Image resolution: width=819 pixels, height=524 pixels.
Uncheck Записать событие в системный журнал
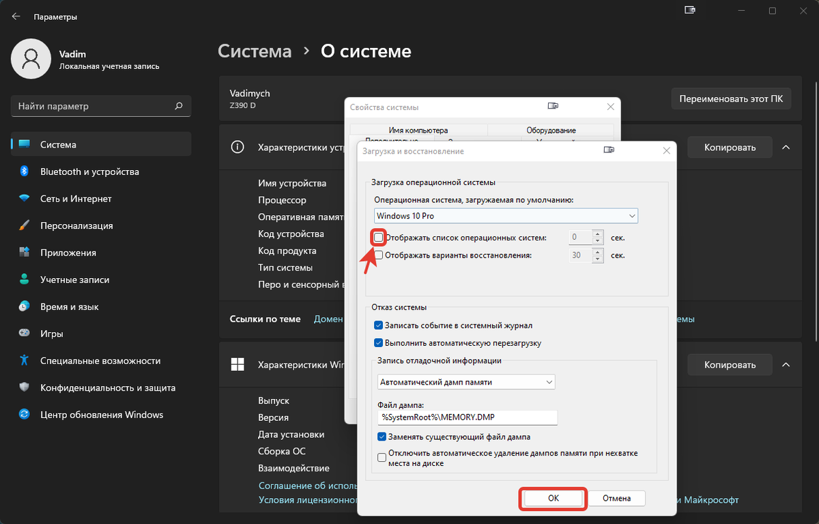[x=379, y=325]
